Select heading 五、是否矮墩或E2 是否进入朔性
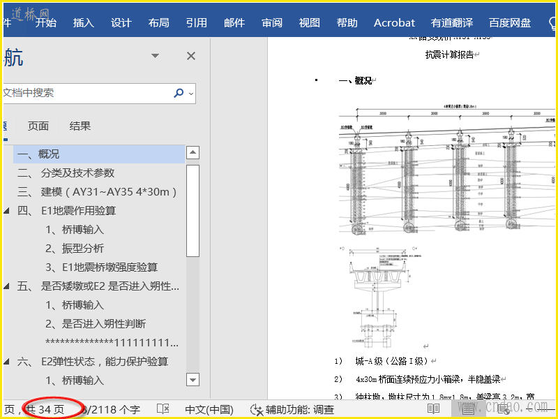The image size is (558, 419). coord(98,286)
